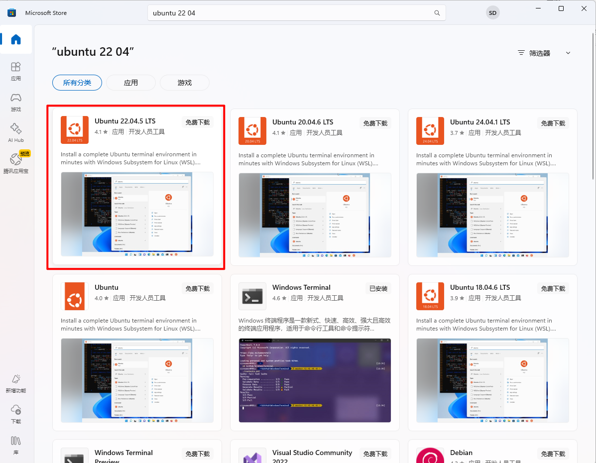Viewport: 596px width, 463px height.
Task: Click 免费下载 for Ubuntu 18.04.6 LTS
Action: (553, 289)
